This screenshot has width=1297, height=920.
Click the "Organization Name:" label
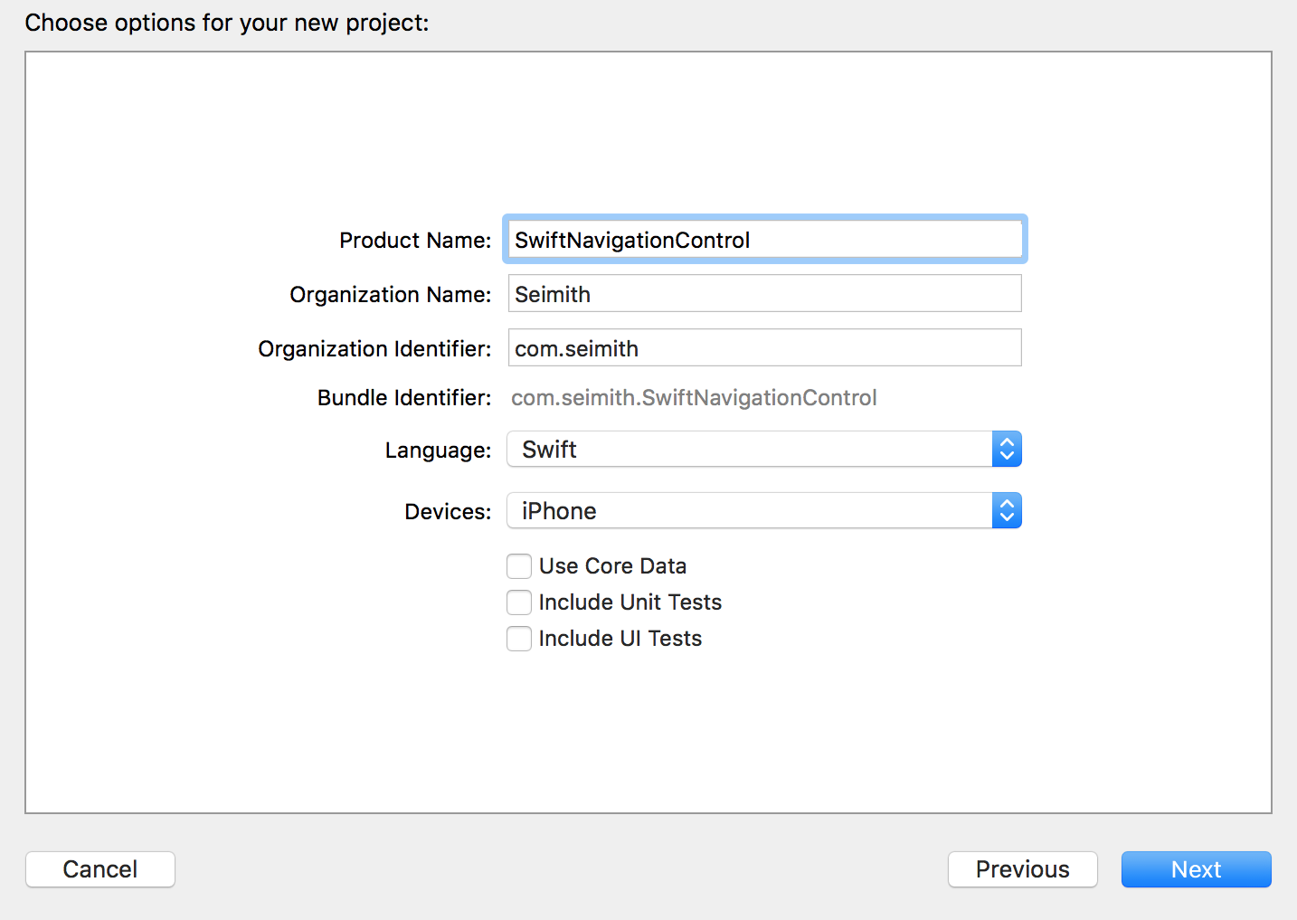(x=390, y=295)
